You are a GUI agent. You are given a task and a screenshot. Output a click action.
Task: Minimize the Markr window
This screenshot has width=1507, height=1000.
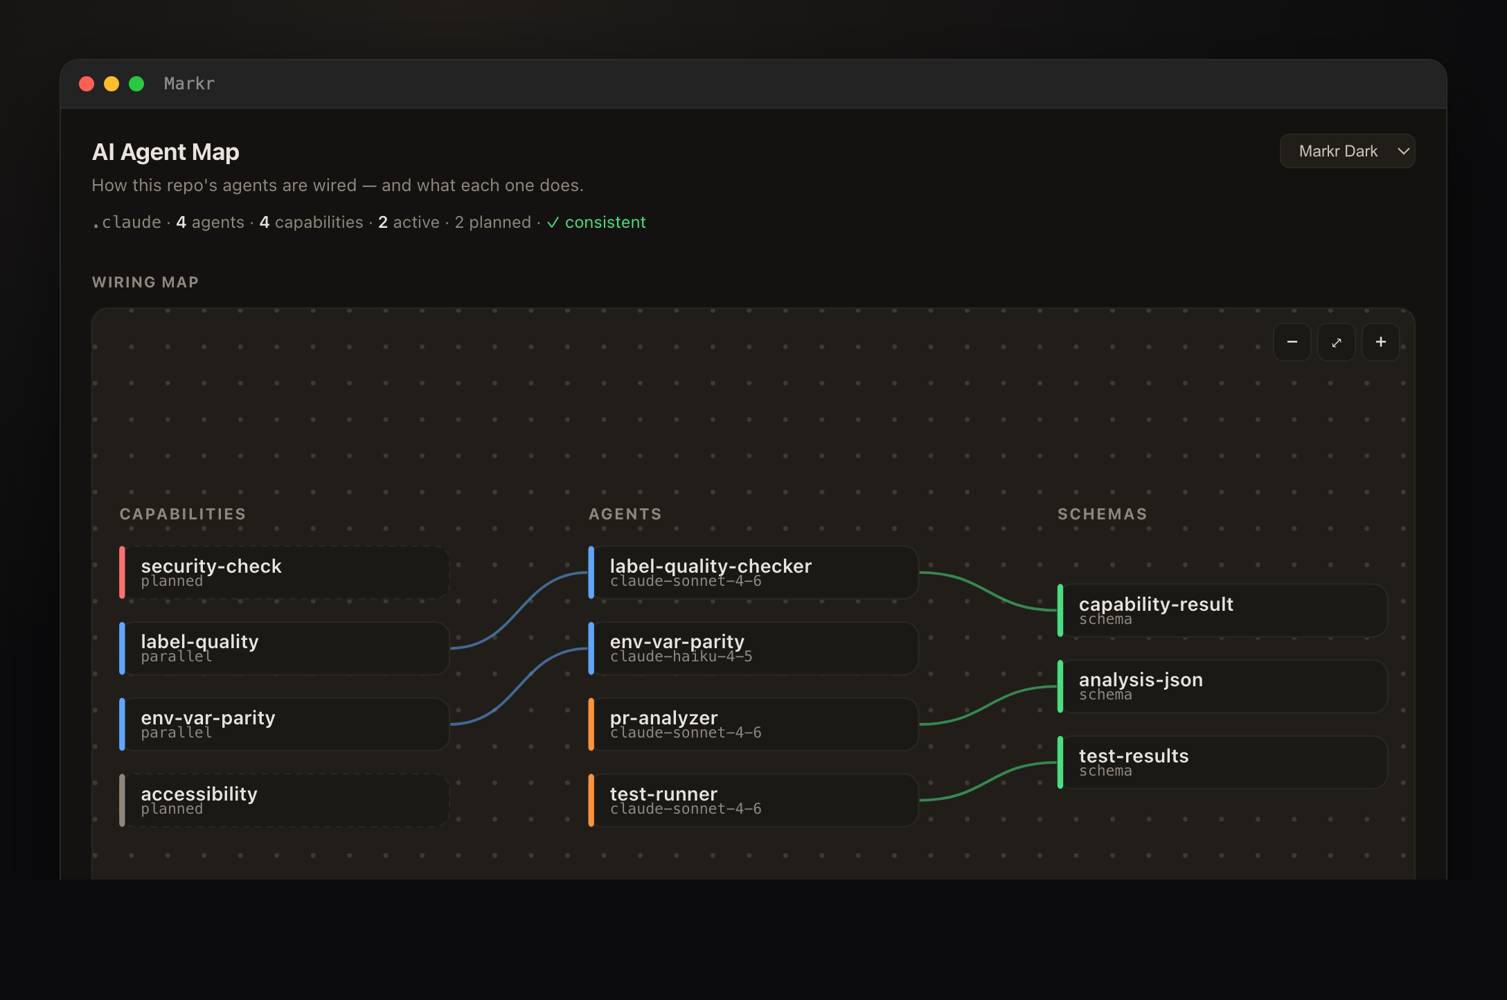click(112, 84)
